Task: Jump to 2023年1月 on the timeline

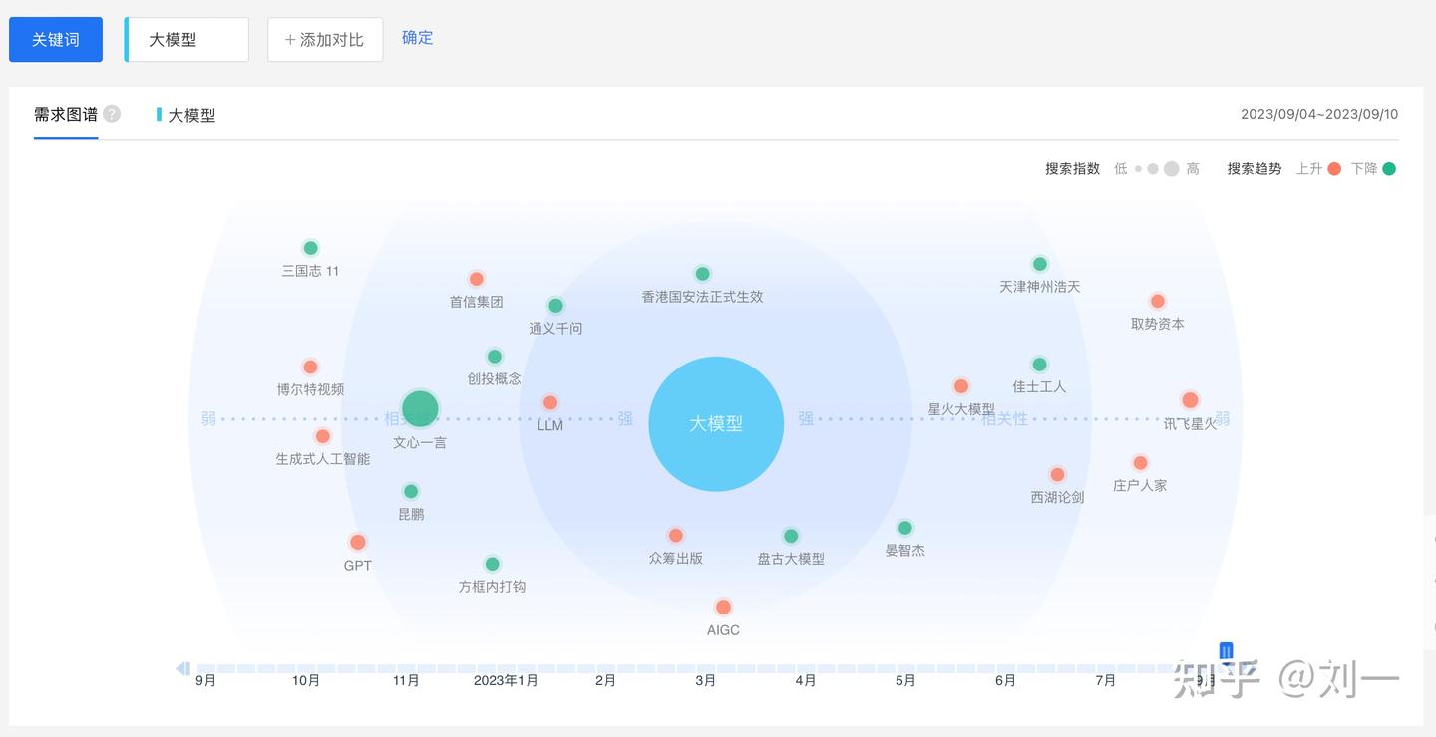Action: pyautogui.click(x=506, y=681)
